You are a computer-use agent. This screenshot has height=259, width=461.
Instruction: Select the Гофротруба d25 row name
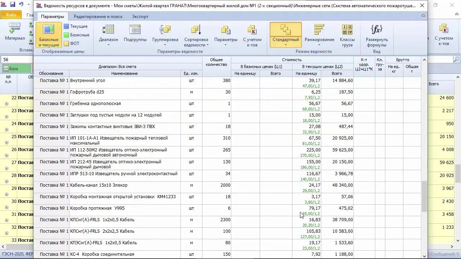(x=87, y=92)
